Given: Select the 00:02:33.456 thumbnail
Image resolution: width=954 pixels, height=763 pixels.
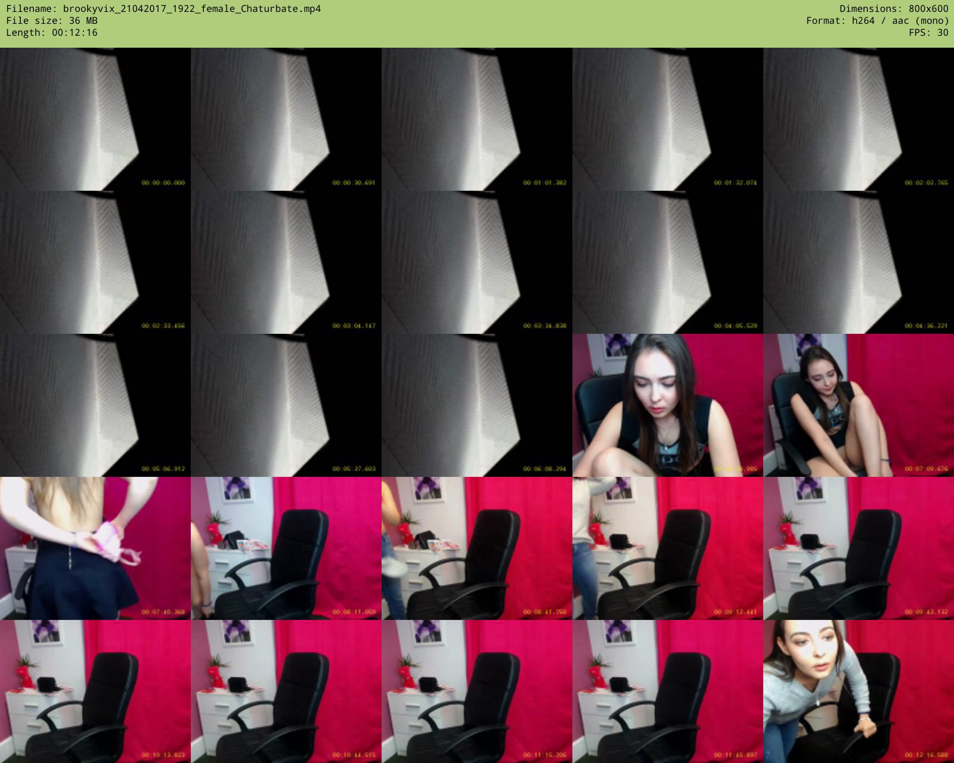Looking at the screenshot, I should (x=95, y=262).
